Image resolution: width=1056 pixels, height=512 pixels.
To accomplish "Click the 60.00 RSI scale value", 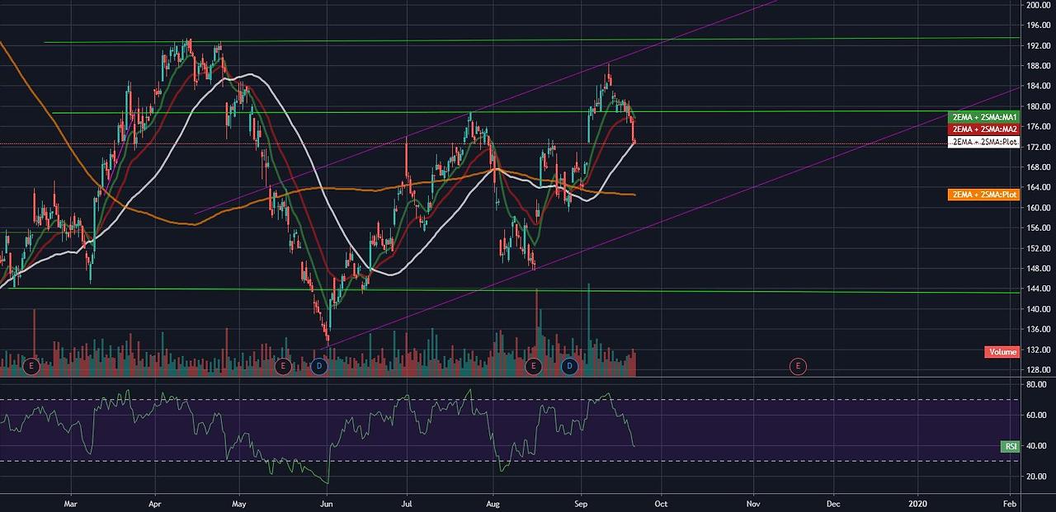I will (1037, 416).
